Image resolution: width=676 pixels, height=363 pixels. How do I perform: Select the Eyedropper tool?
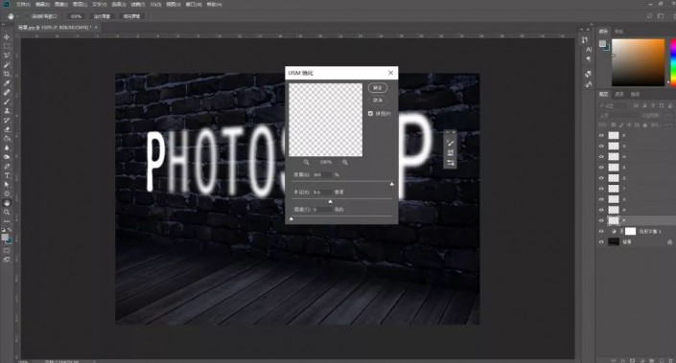click(7, 83)
